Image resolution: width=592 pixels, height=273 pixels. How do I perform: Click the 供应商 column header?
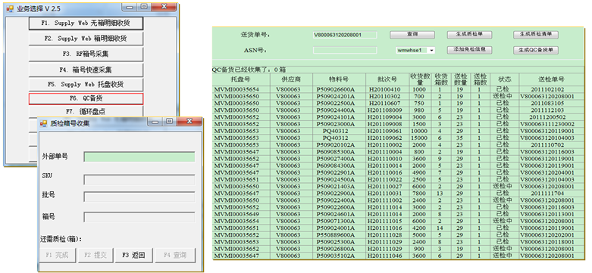(292, 79)
